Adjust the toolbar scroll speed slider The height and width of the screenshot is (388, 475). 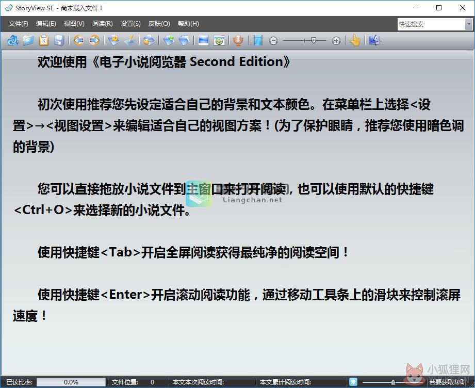314,40
